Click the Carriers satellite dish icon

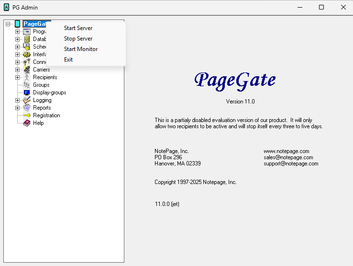(x=27, y=70)
